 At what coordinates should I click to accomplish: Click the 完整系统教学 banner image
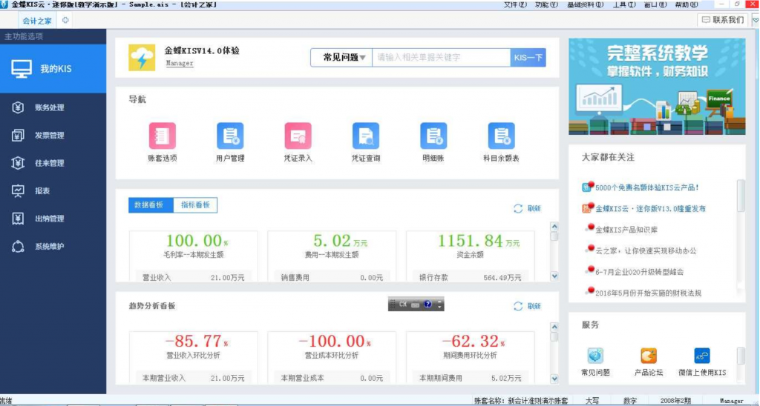pos(657,87)
